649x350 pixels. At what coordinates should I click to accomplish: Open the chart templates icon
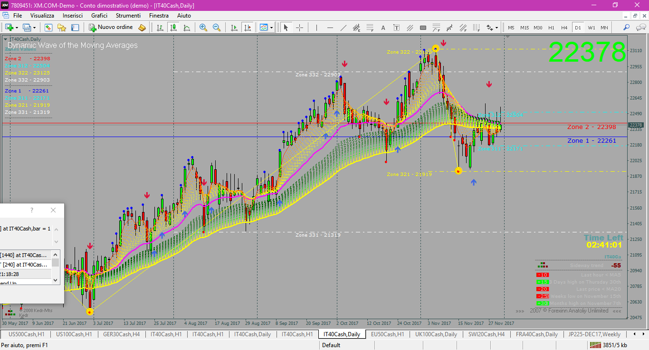[264, 28]
